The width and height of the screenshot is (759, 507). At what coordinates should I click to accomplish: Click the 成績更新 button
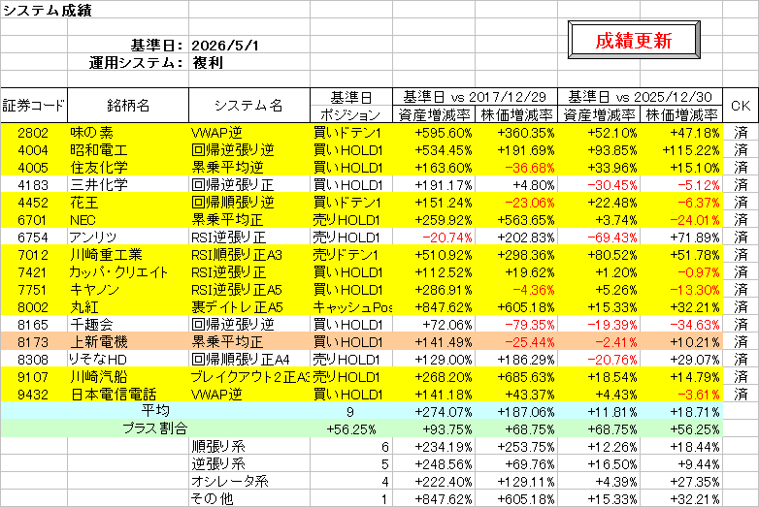click(634, 40)
